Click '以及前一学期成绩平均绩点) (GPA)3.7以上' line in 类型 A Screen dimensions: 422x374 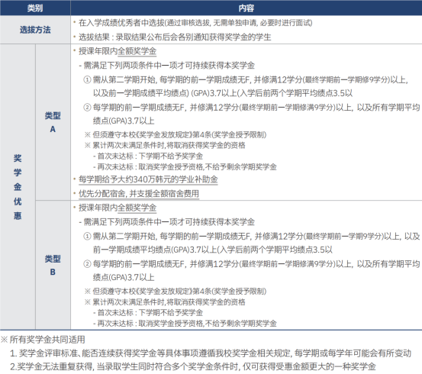(x=223, y=93)
